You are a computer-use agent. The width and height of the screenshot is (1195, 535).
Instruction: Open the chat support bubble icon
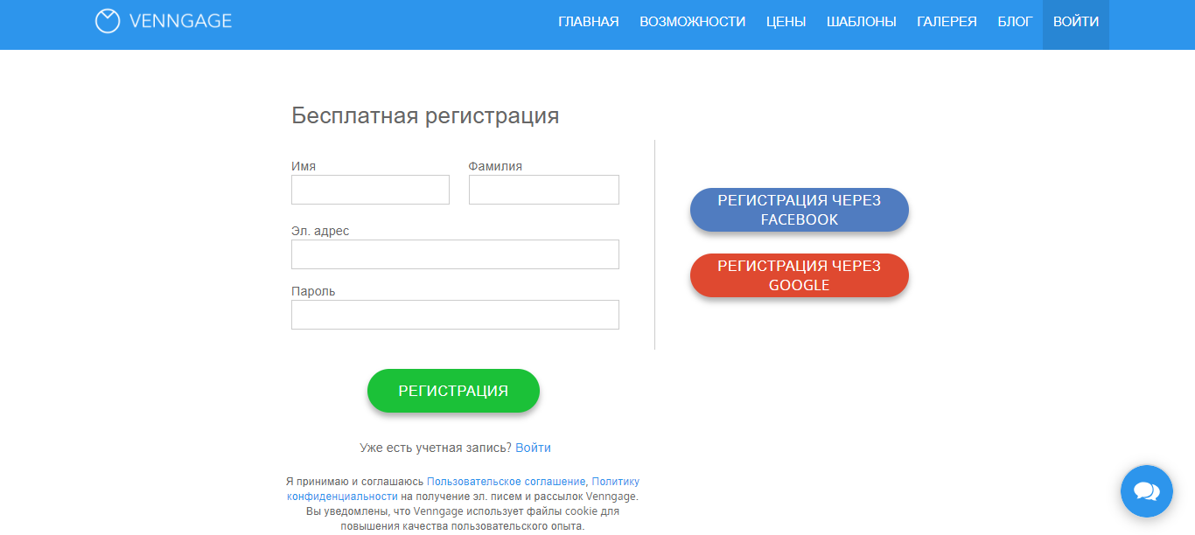pos(1146,491)
